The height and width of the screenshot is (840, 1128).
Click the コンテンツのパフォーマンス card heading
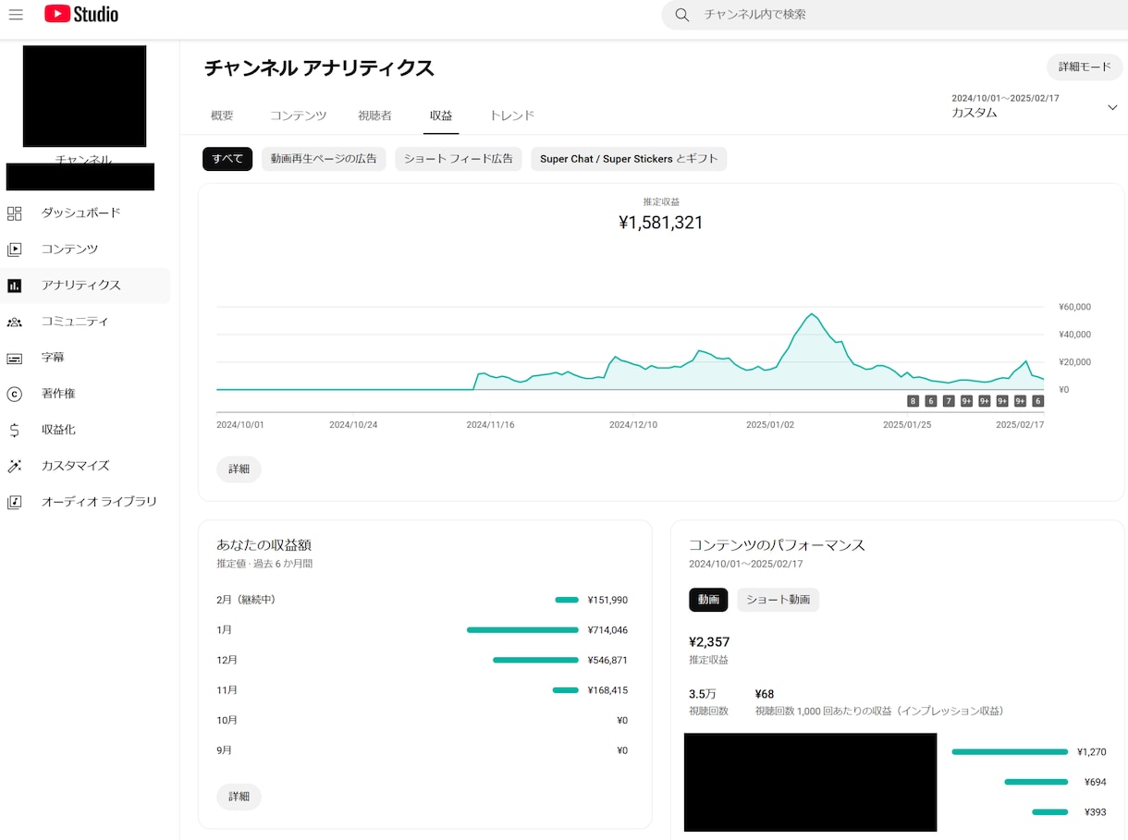(777, 545)
